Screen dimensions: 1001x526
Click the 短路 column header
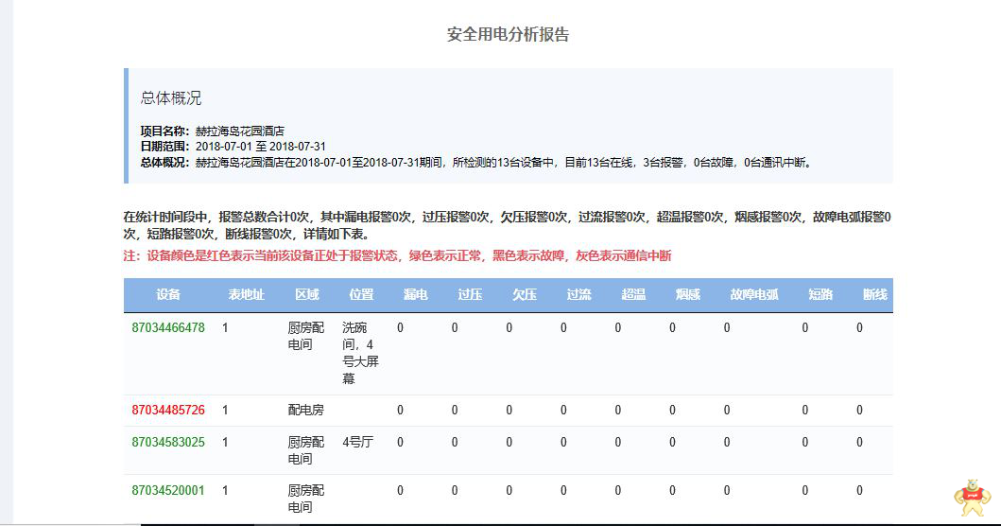(820, 295)
